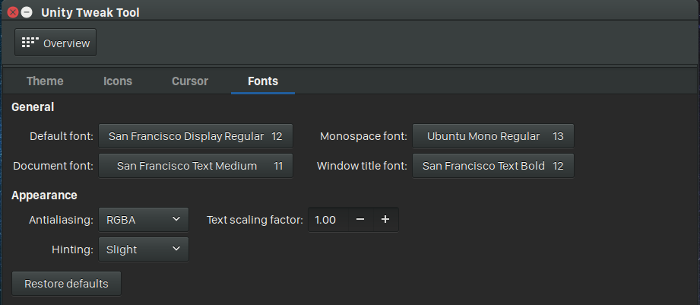Image resolution: width=700 pixels, height=305 pixels.
Task: Click the Appearance section heading
Action: tap(44, 195)
